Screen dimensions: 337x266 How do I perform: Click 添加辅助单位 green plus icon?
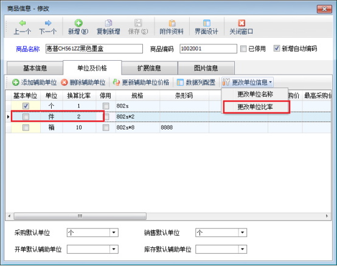pyautogui.click(x=15, y=83)
